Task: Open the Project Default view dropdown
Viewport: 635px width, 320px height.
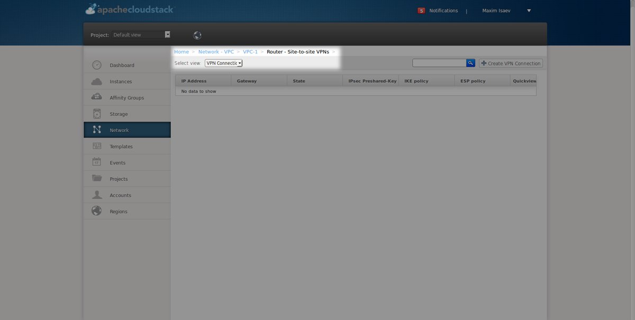Action: point(141,35)
